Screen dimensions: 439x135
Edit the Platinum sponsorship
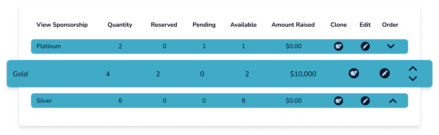coord(365,46)
